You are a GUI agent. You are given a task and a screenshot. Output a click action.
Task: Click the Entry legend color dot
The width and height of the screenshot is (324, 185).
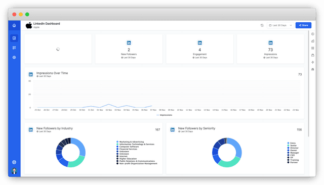[x=288, y=143]
